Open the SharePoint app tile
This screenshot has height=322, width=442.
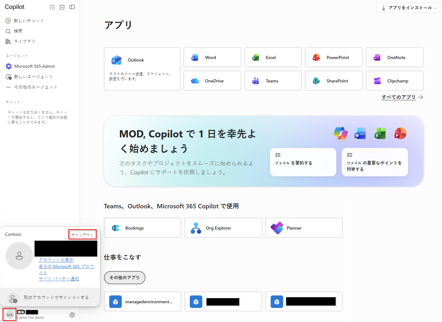click(334, 81)
